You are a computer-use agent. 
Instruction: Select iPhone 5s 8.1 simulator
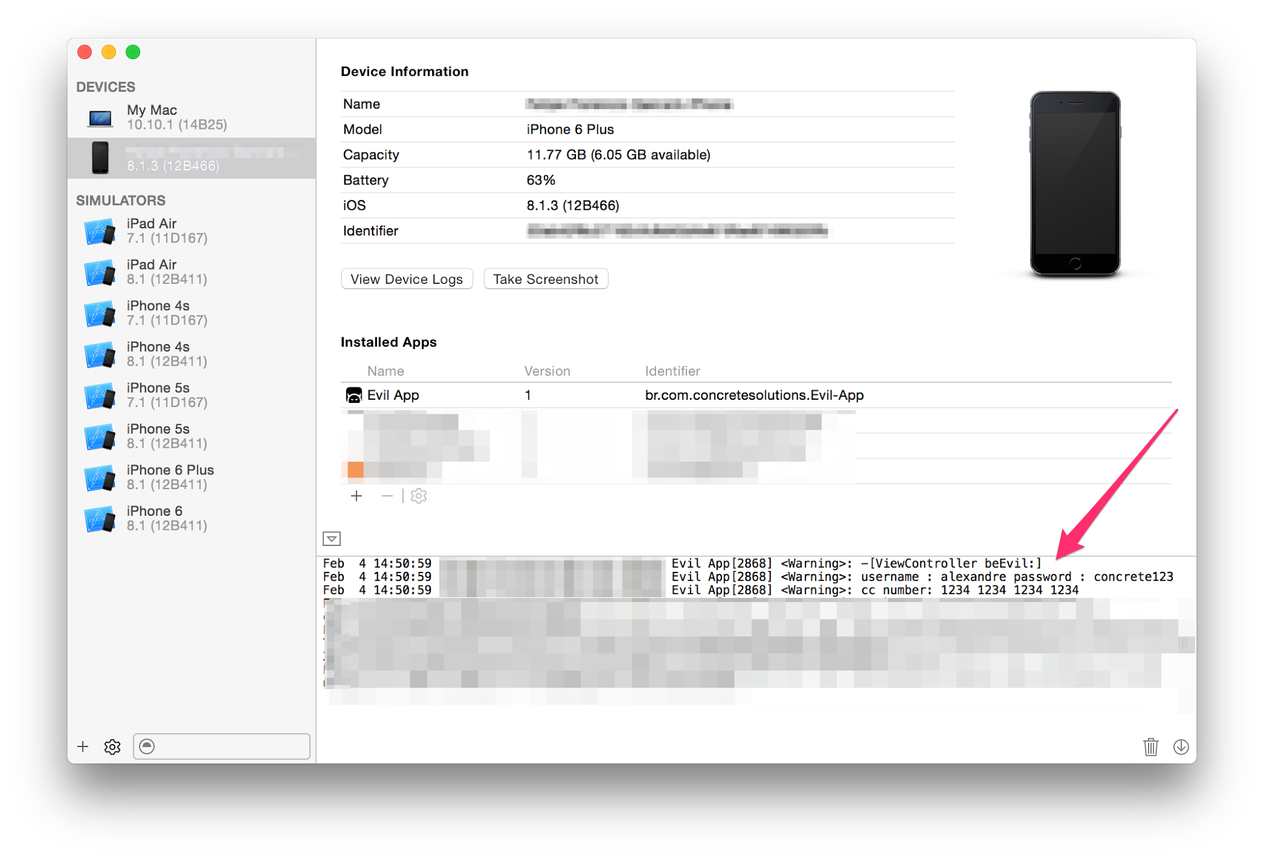pyautogui.click(x=191, y=436)
